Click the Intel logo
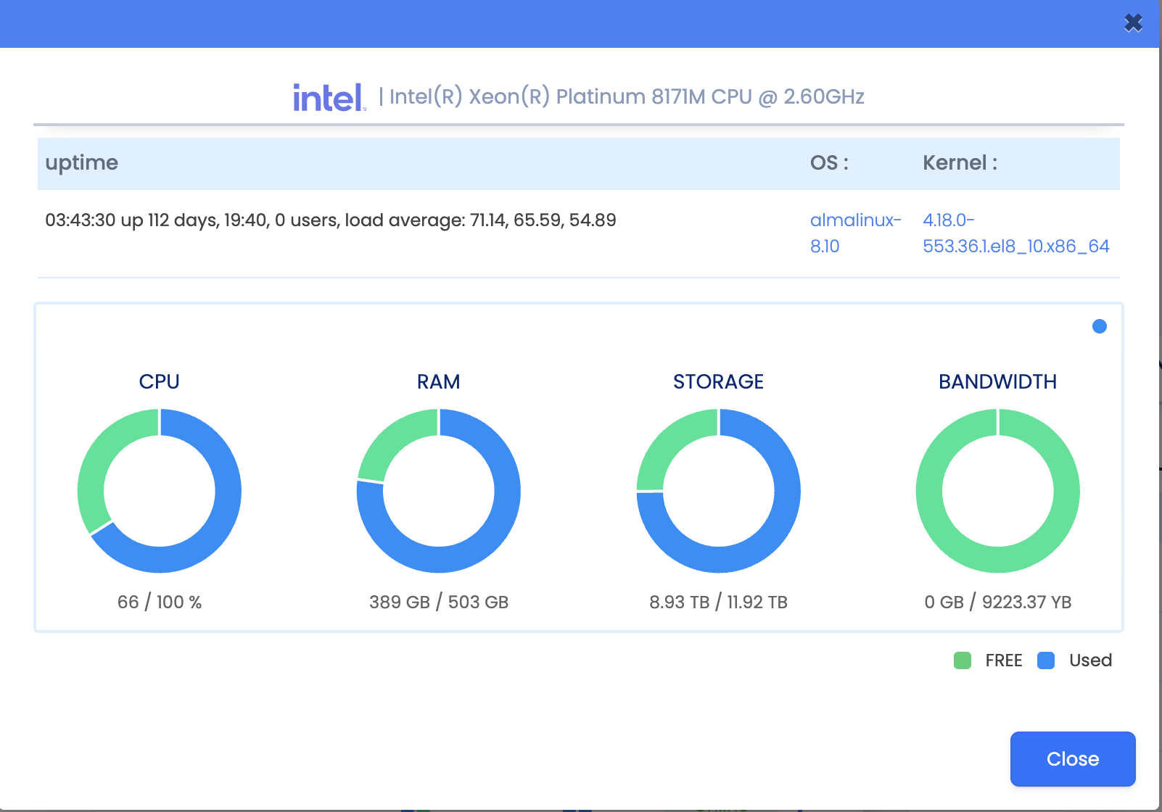The width and height of the screenshot is (1162, 812). (x=329, y=97)
